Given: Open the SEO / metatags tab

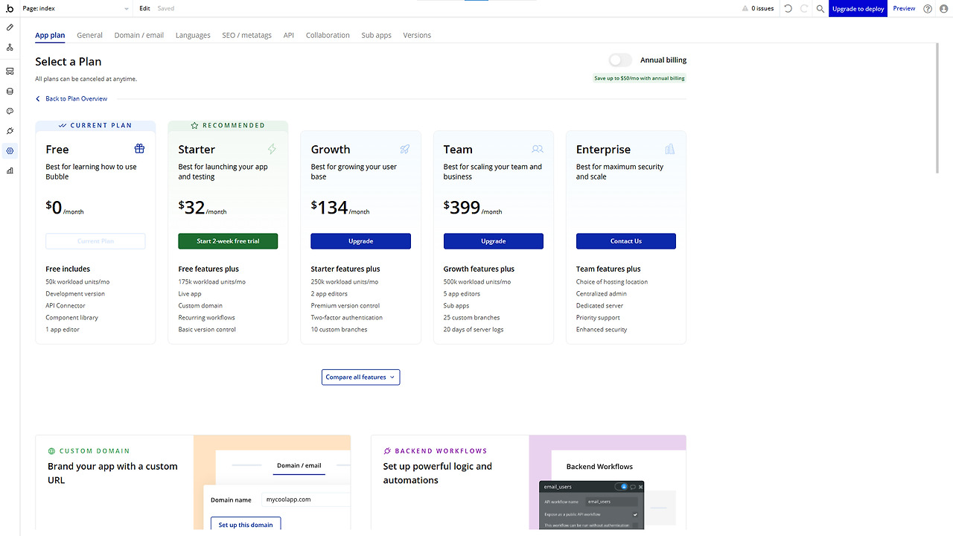Looking at the screenshot, I should [247, 35].
